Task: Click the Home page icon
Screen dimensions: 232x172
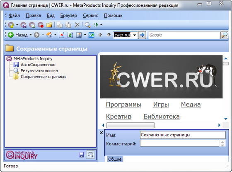Action: coord(49,35)
